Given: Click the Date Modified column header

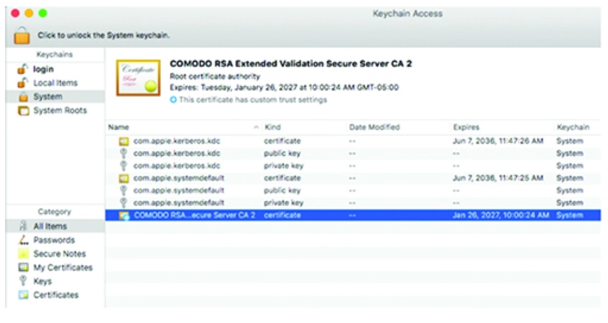Looking at the screenshot, I should [375, 127].
